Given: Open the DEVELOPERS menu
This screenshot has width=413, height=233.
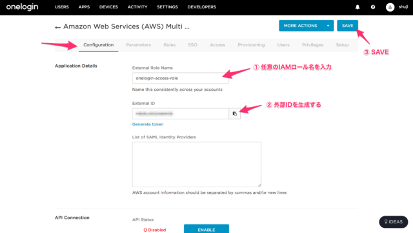Looking at the screenshot, I should pos(202,7).
